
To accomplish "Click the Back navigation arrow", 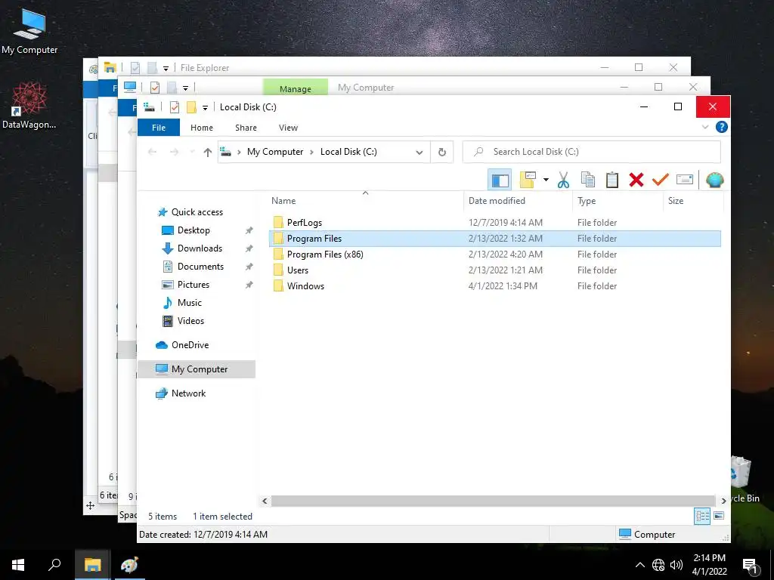I will [152, 152].
